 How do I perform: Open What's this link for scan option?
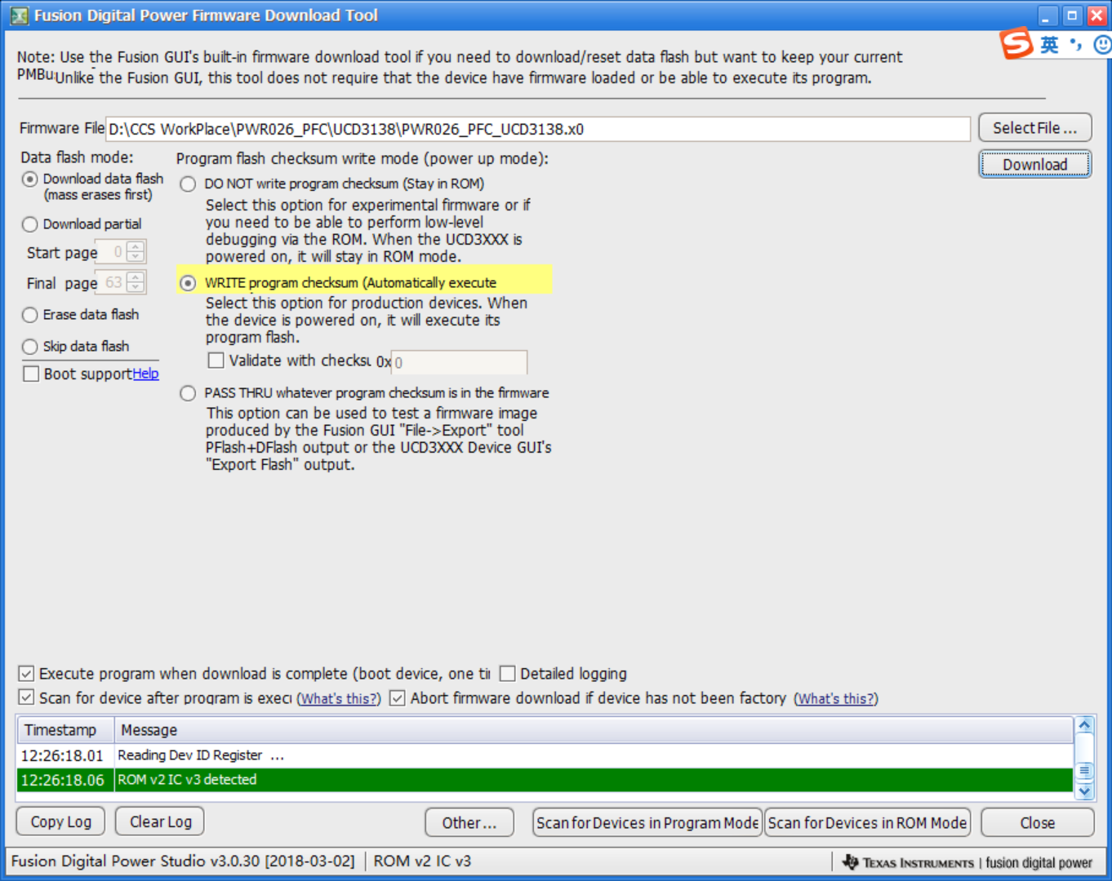[339, 699]
